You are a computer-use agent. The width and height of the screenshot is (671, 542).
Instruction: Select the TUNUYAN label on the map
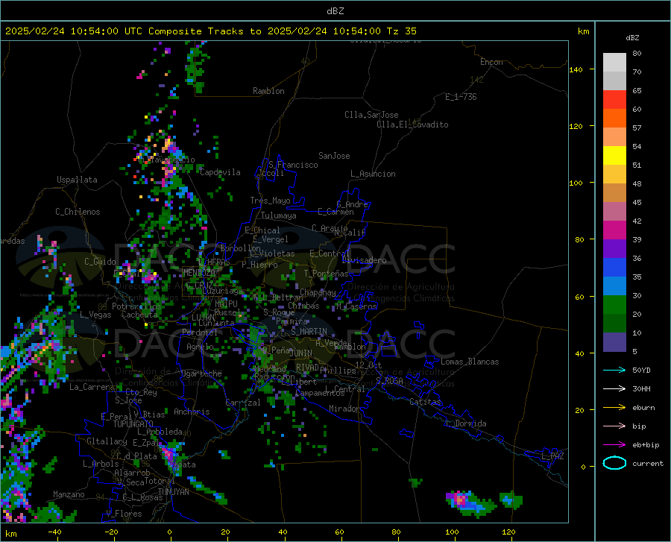click(x=173, y=492)
